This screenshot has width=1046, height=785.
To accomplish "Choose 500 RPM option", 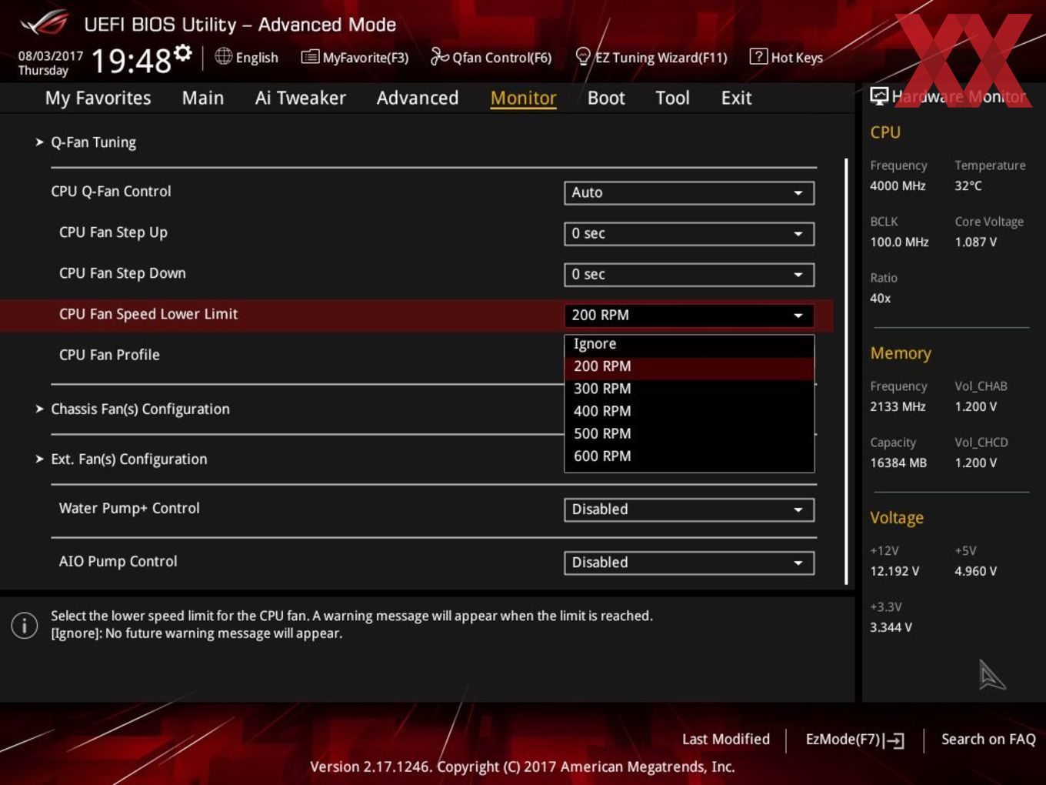I will coord(689,433).
